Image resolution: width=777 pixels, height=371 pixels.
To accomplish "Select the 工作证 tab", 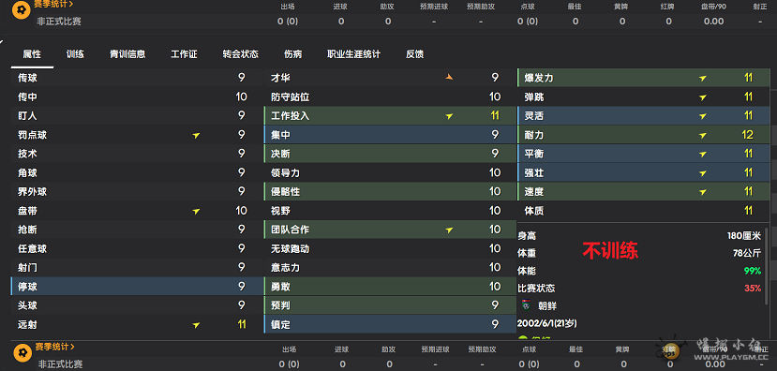I will pyautogui.click(x=185, y=54).
